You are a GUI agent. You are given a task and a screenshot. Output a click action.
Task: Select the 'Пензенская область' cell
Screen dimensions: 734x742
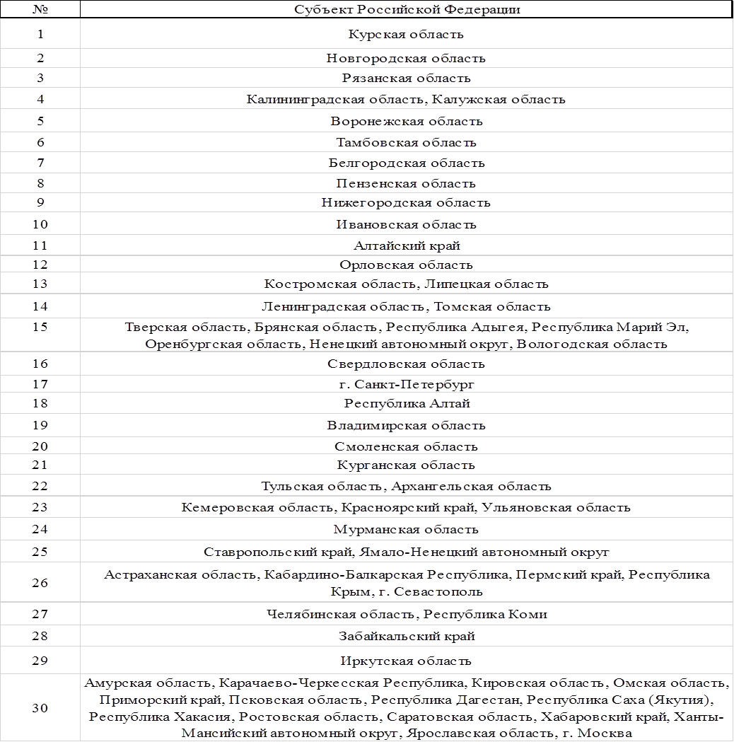407,182
